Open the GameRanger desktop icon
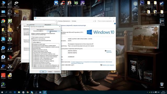This screenshot has width=167, height=94. click(x=3, y=67)
